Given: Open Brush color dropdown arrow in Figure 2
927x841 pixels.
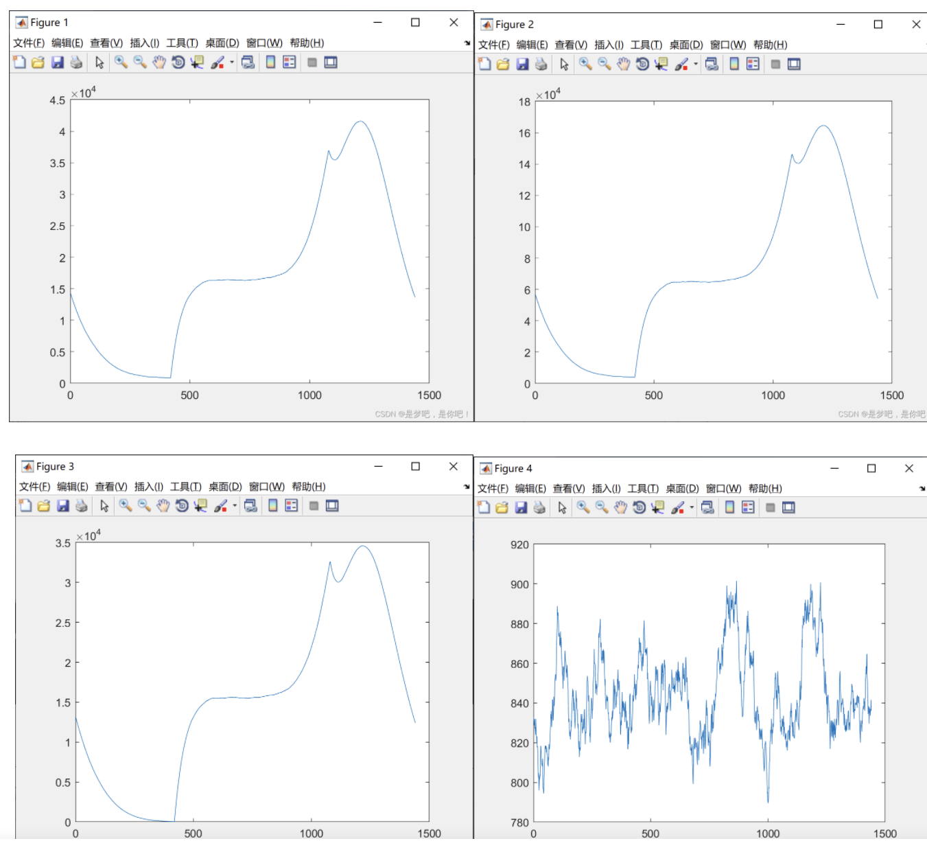Looking at the screenshot, I should coord(696,65).
